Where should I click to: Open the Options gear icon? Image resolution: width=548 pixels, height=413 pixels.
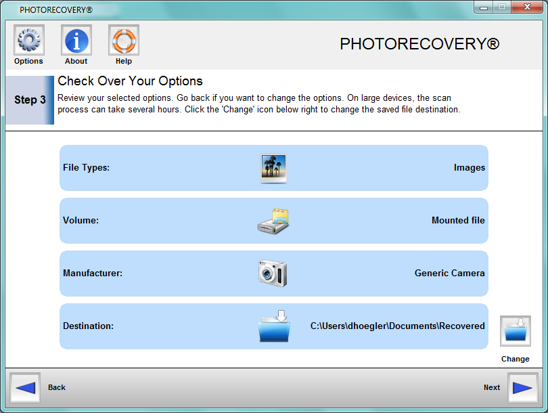click(x=29, y=40)
